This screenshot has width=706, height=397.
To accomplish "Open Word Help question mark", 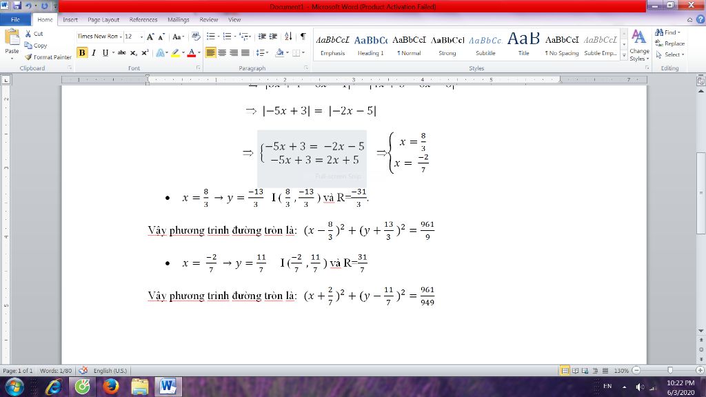I will tap(700, 19).
